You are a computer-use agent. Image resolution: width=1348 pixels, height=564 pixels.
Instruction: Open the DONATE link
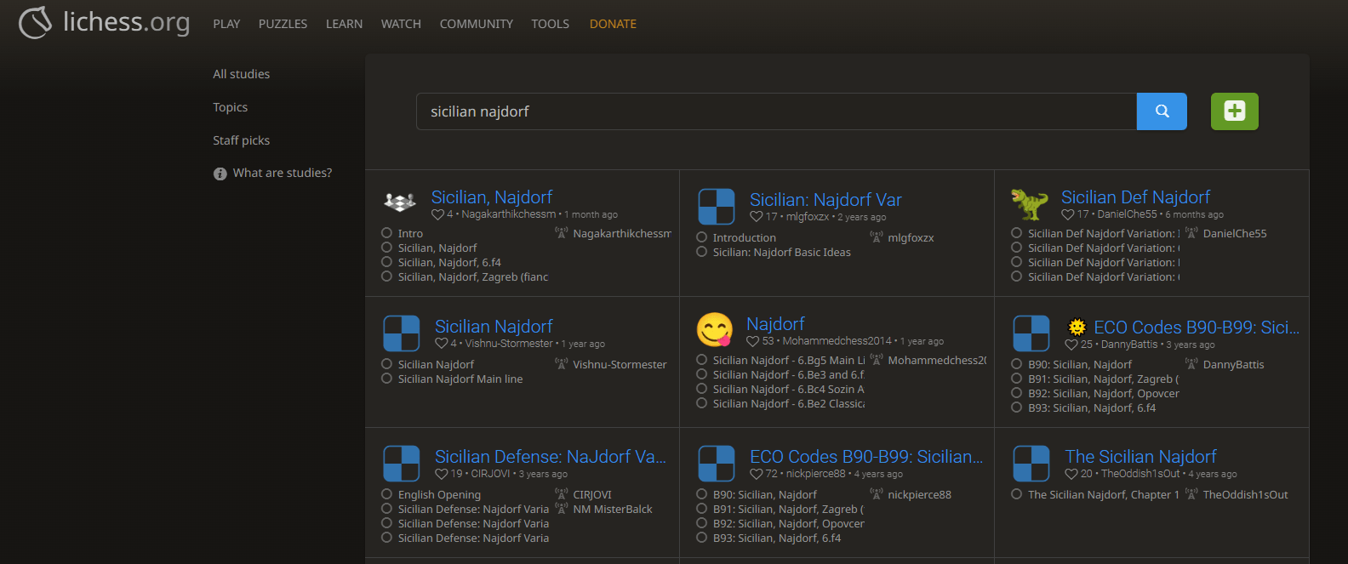coord(613,24)
